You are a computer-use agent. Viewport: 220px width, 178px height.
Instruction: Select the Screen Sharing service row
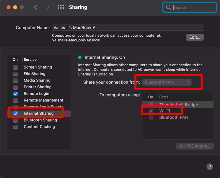39,67
